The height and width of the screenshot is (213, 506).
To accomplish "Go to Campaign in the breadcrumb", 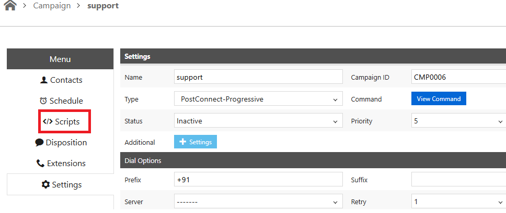I will click(x=52, y=6).
